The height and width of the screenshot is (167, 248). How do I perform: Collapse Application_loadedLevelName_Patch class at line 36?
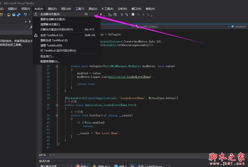click(57, 105)
